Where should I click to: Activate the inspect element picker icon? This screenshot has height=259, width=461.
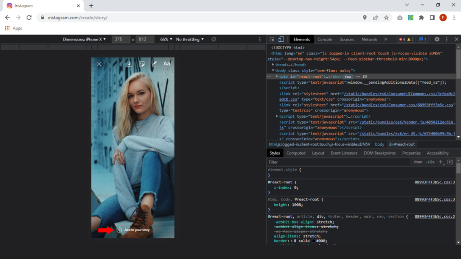[272, 40]
